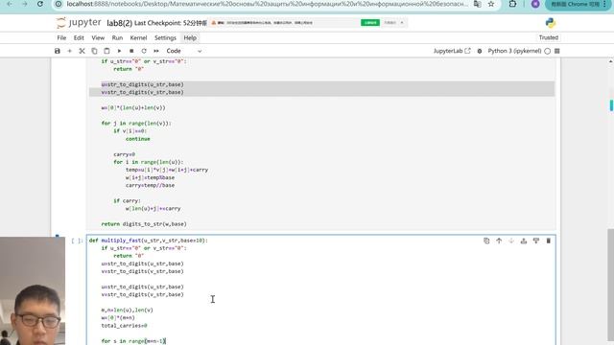Move the active cell up
Image resolution: width=614 pixels, height=345 pixels.
[x=499, y=241]
